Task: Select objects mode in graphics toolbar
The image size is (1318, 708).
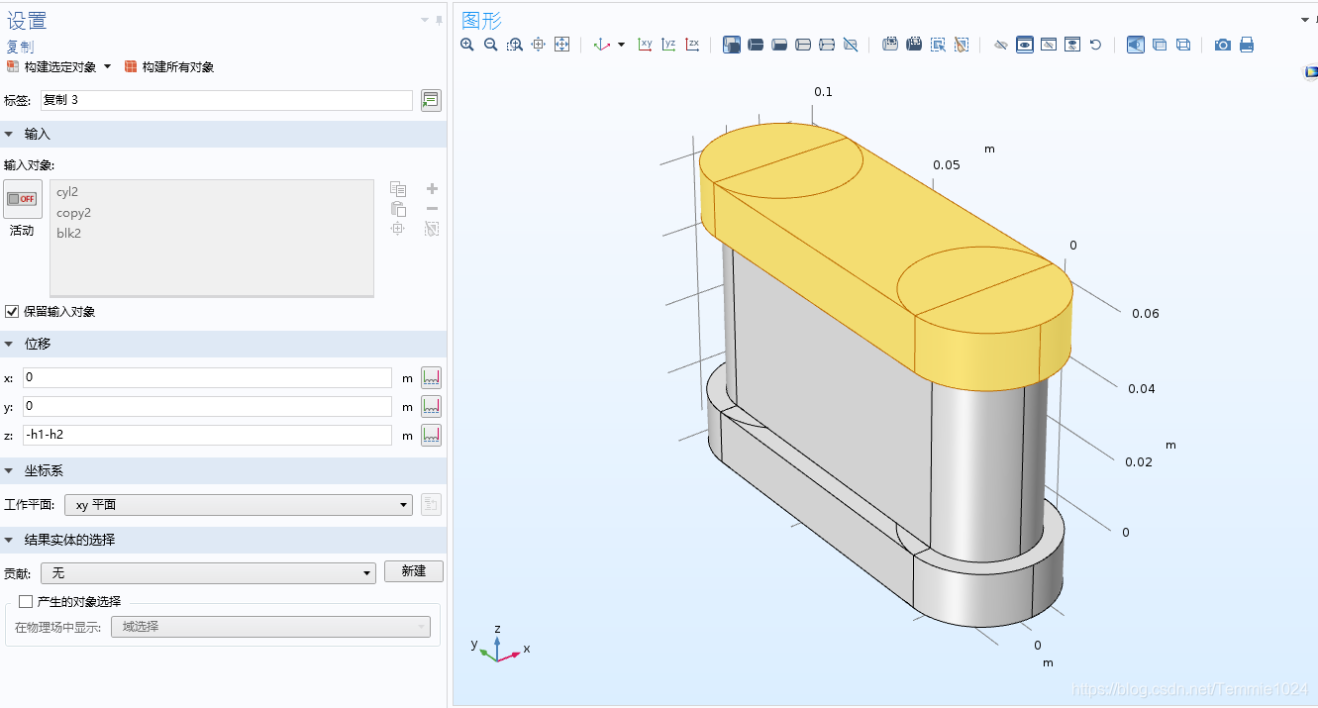Action: [732, 45]
